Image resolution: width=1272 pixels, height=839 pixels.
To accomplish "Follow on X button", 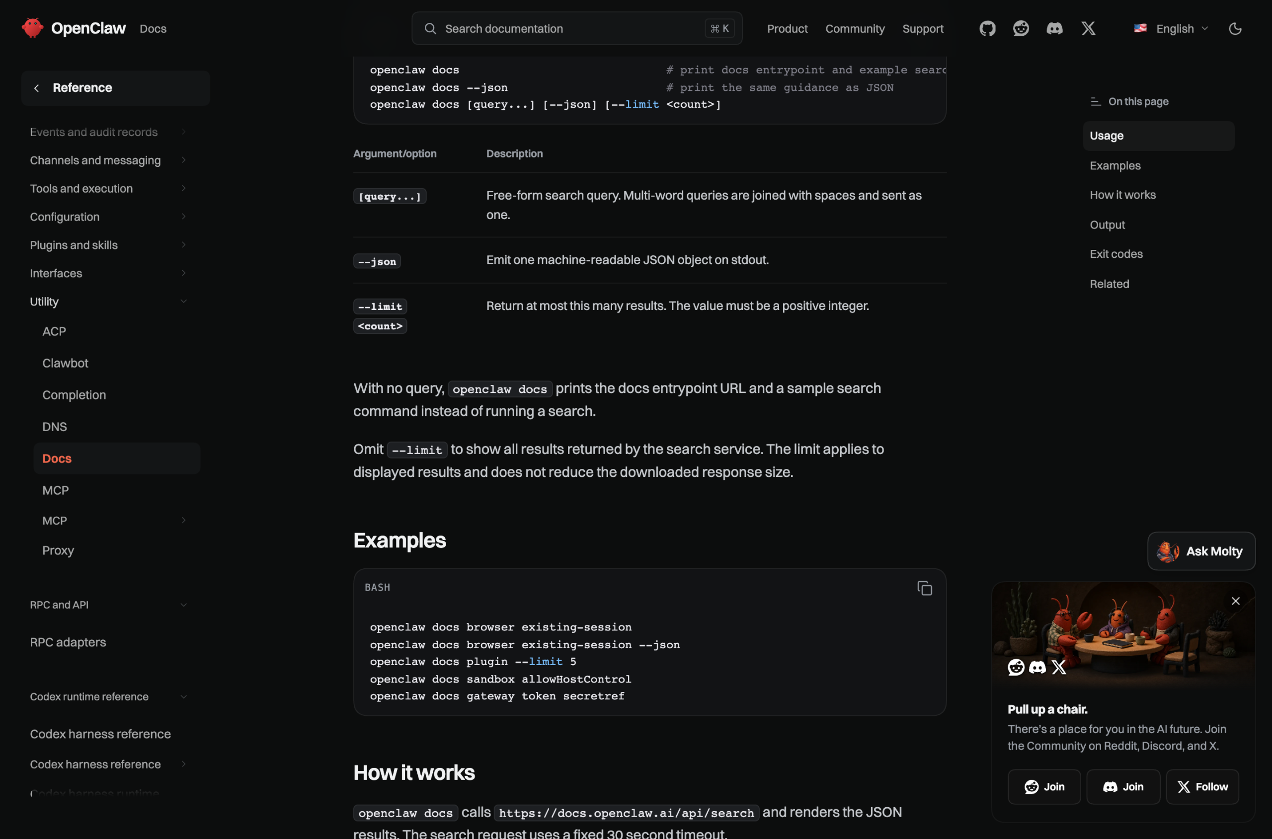I will click(x=1202, y=786).
